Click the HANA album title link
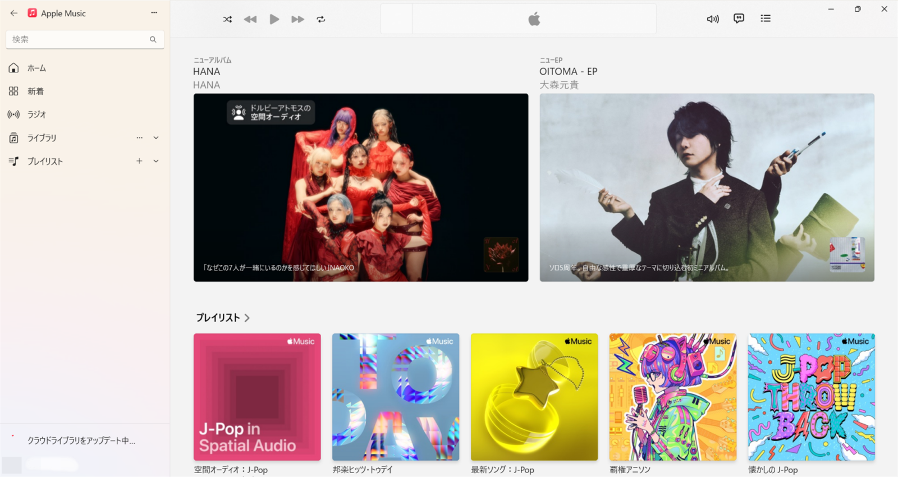Screen dimensions: 898x477 point(207,71)
